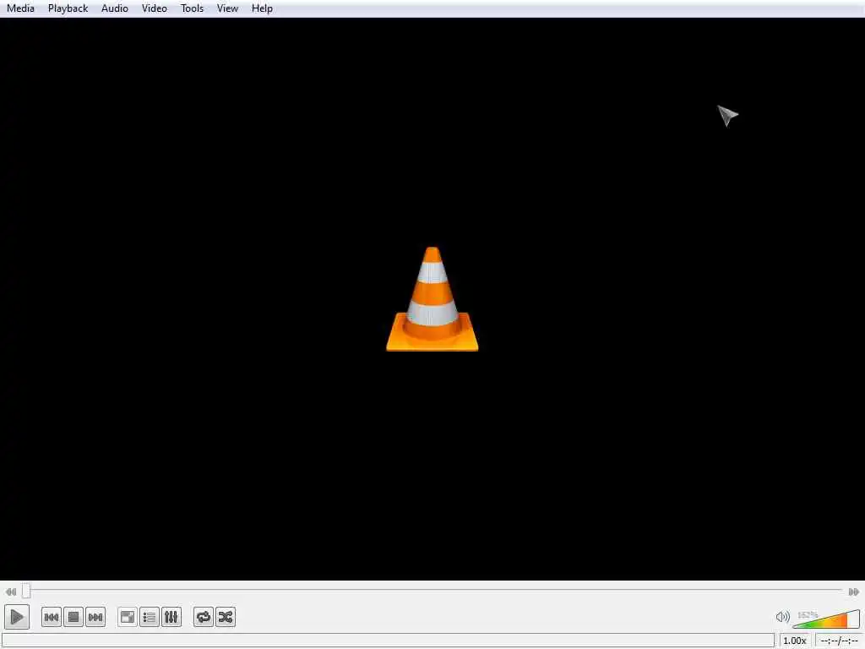Click the 1.00x playback speed indicator
Screen dimensions: 865x649
click(794, 641)
